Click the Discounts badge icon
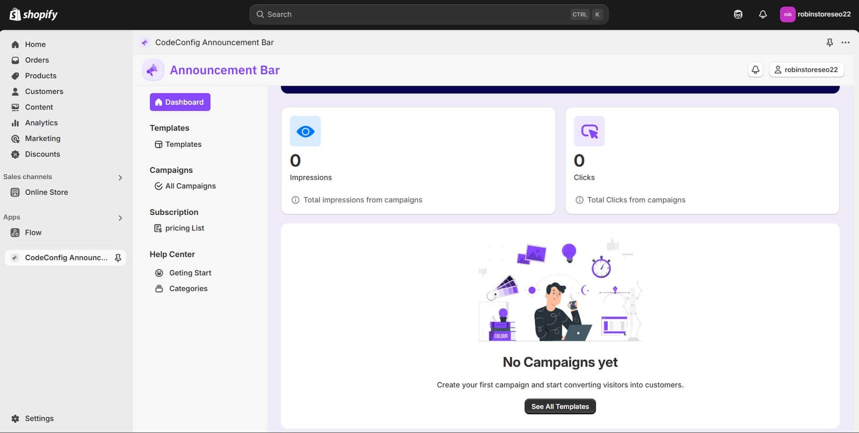Screen dimensions: 859x433 (x=15, y=154)
